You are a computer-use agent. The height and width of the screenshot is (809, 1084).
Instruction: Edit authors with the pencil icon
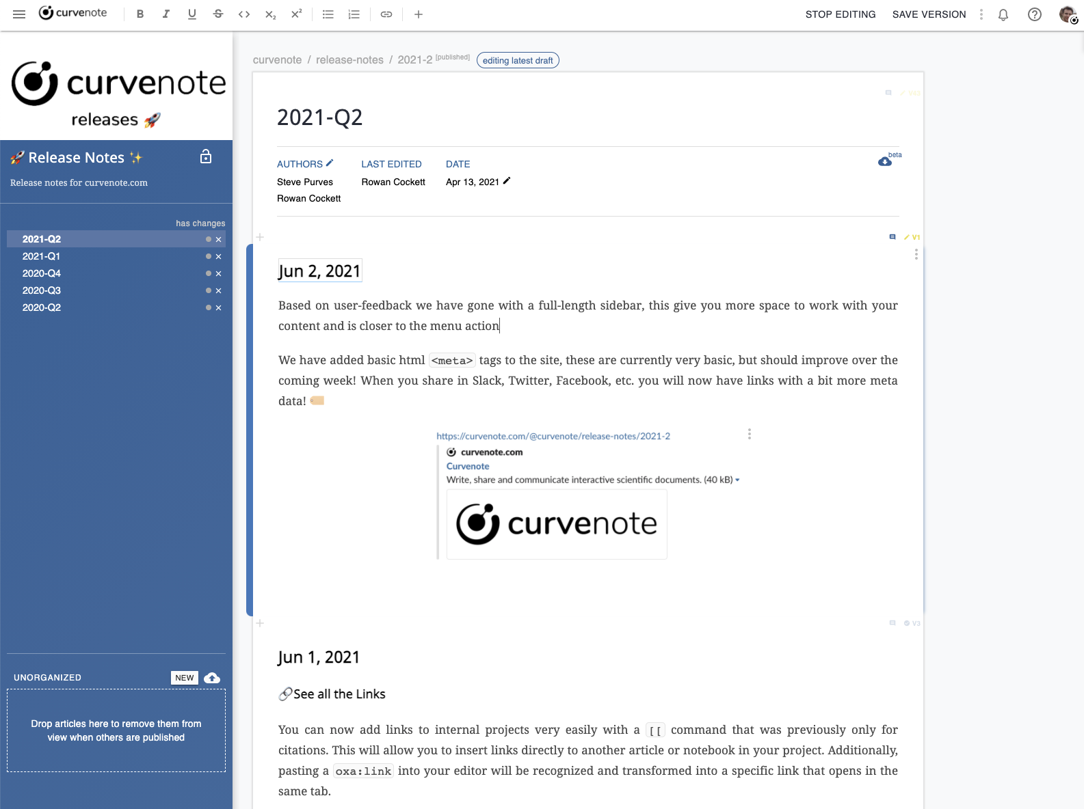(x=330, y=163)
